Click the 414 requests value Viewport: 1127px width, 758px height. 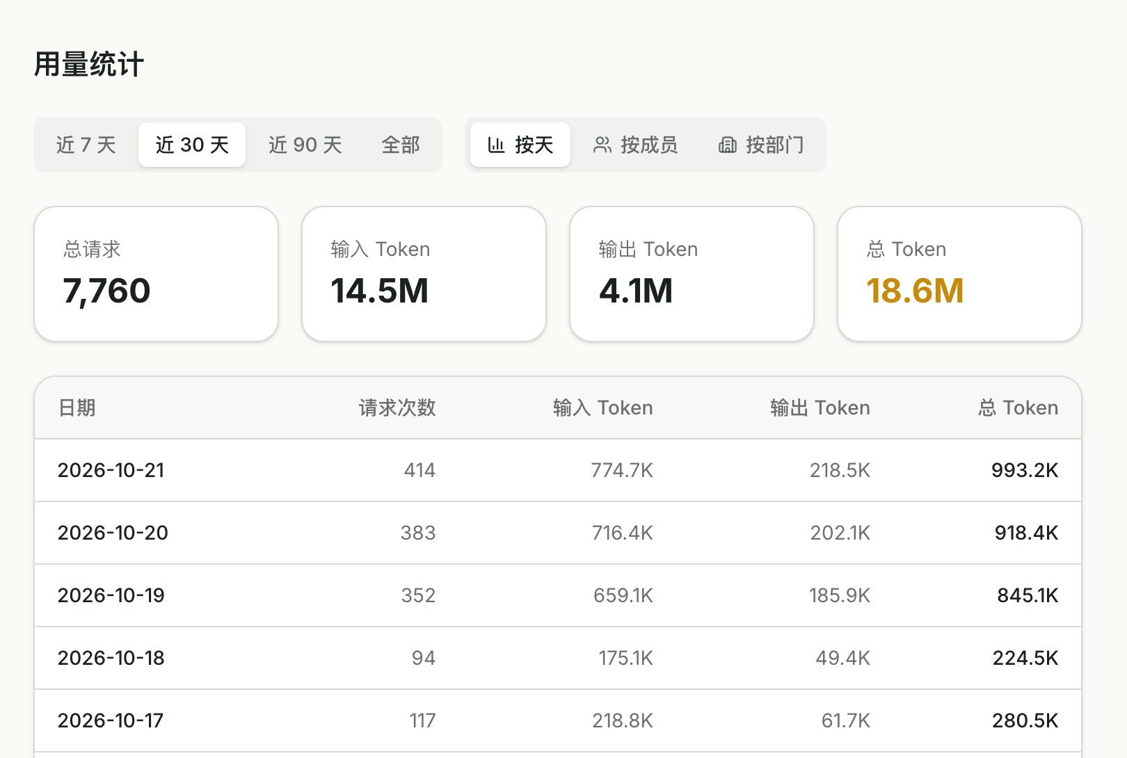(x=420, y=470)
